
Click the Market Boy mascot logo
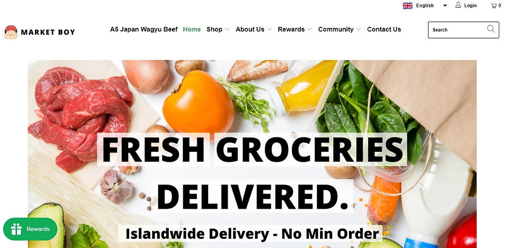click(x=11, y=32)
